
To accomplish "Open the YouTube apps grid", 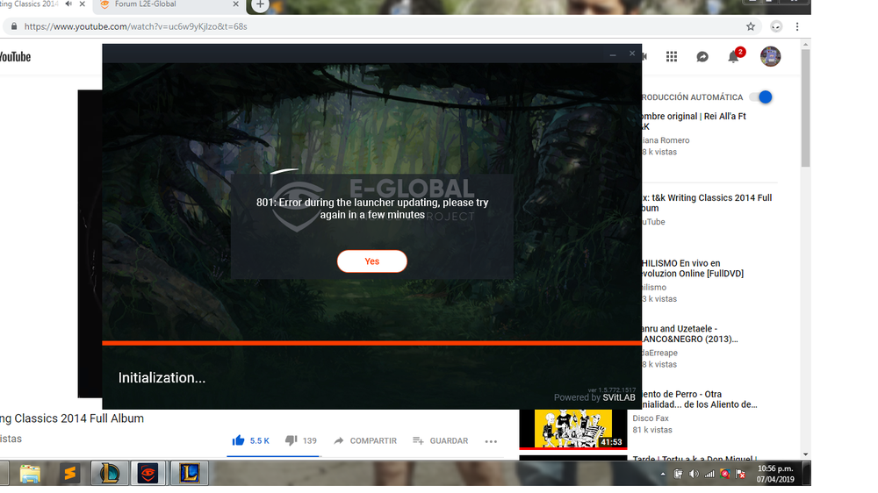I will pos(672,57).
